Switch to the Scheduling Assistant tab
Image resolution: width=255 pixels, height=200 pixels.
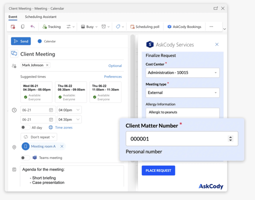click(x=40, y=17)
